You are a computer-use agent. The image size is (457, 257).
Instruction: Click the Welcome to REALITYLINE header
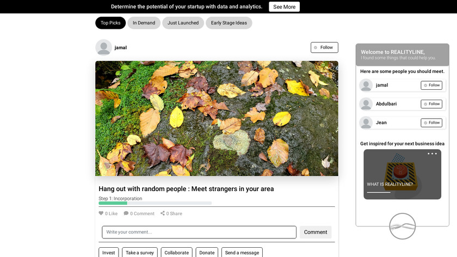[402, 54]
